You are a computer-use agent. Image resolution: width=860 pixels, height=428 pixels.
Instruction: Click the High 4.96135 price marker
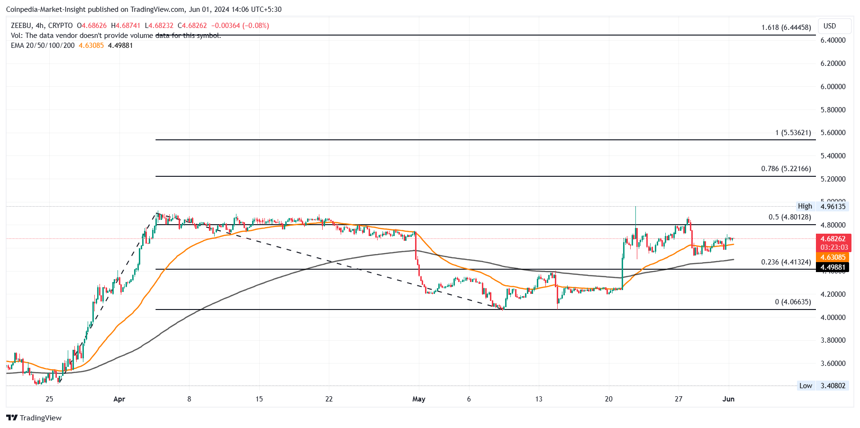(x=822, y=206)
